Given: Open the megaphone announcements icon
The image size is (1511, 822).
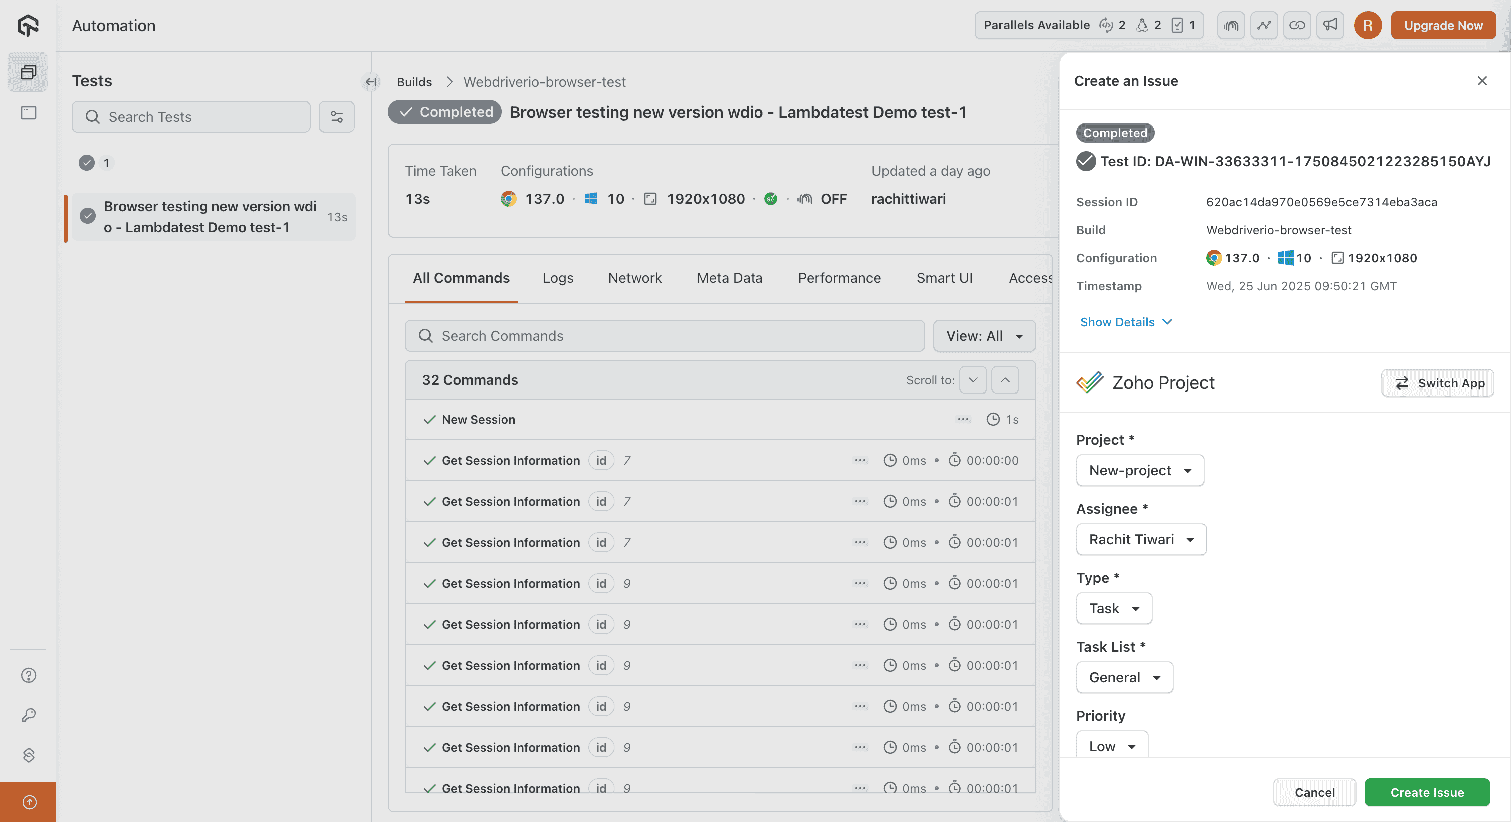Looking at the screenshot, I should click(1329, 26).
